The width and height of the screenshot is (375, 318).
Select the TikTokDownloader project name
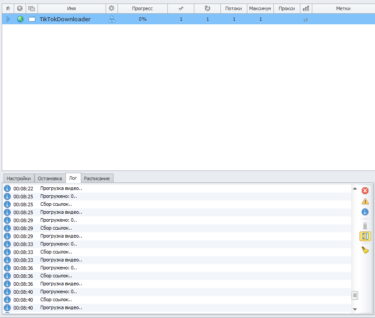[65, 19]
